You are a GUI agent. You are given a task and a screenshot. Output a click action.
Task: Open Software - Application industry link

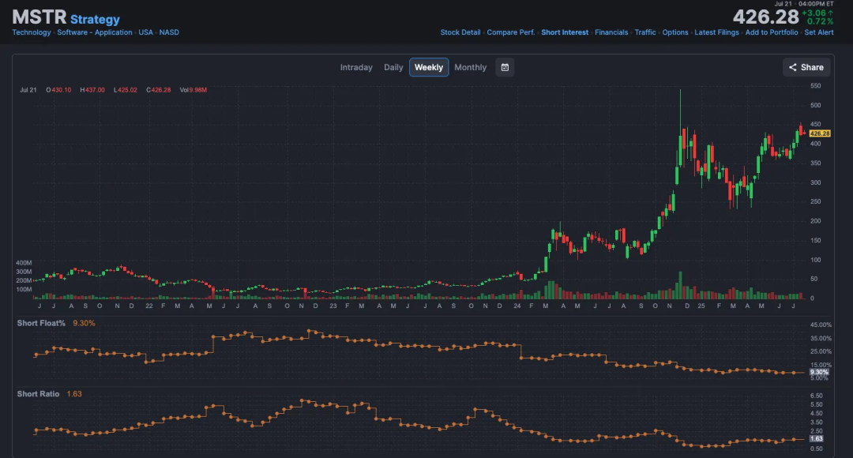95,32
